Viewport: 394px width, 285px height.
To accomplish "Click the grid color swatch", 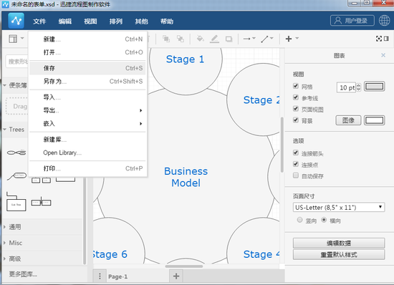I will coord(375,87).
